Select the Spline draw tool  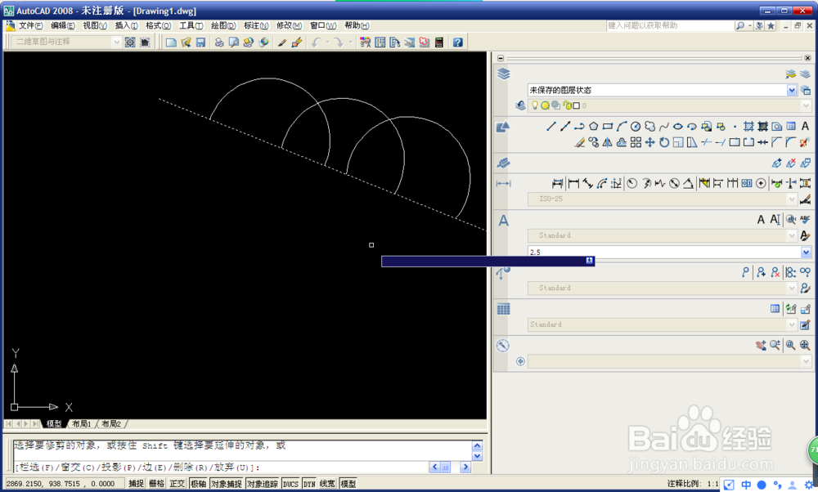[x=663, y=126]
